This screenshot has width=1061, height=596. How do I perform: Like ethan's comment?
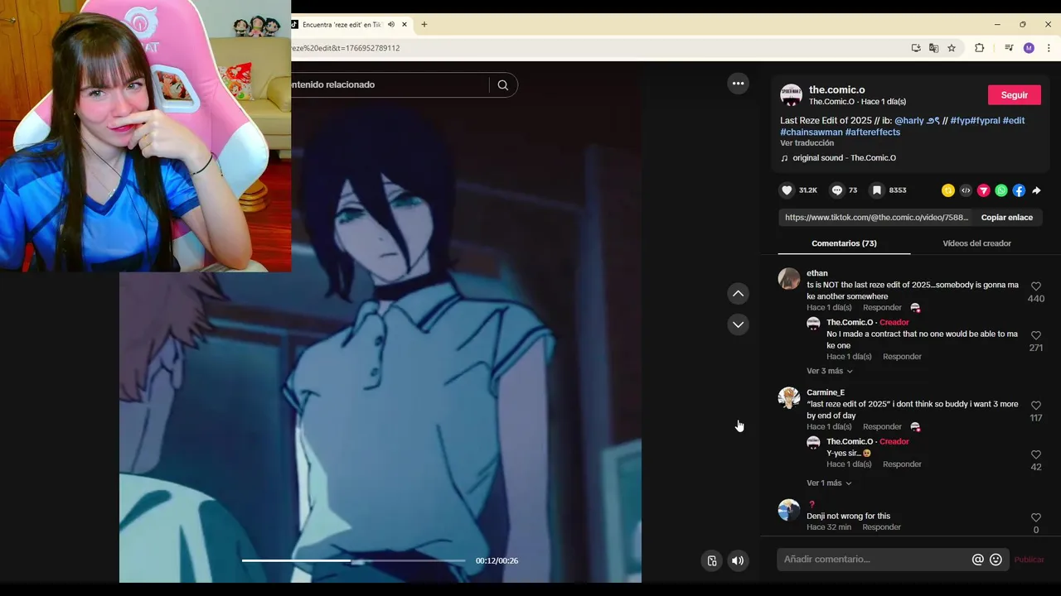1036,286
